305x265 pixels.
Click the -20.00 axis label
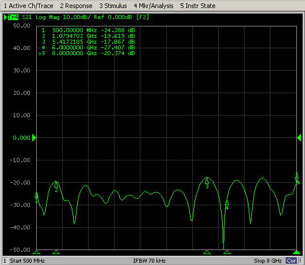coord(20,183)
